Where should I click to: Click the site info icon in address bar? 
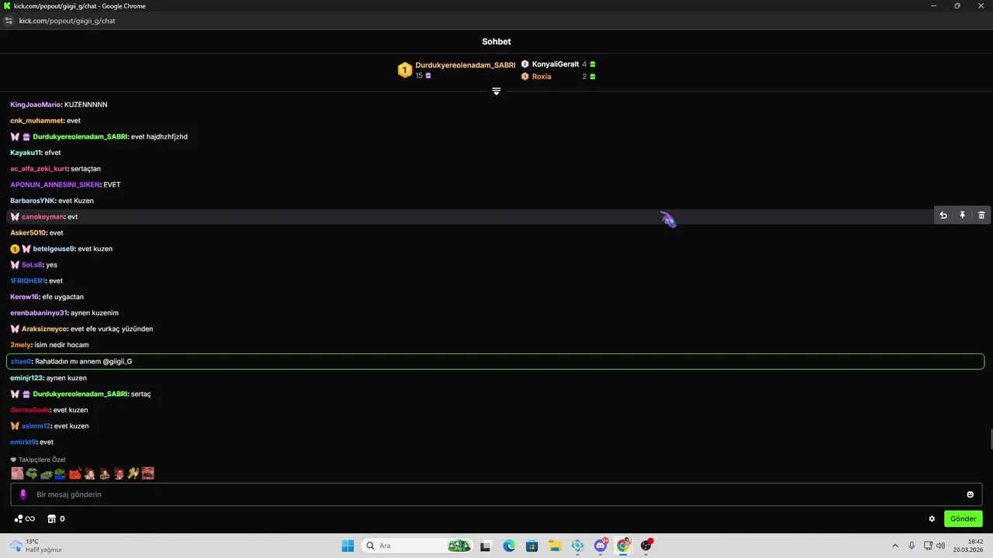pos(9,21)
